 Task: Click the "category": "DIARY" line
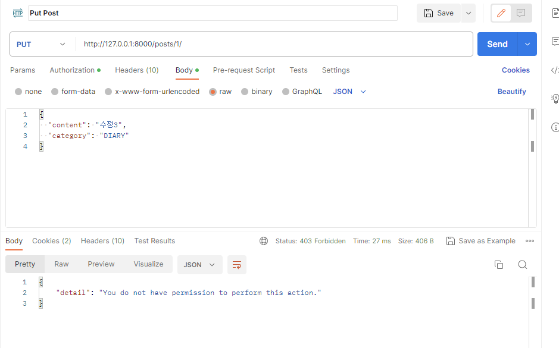[88, 136]
